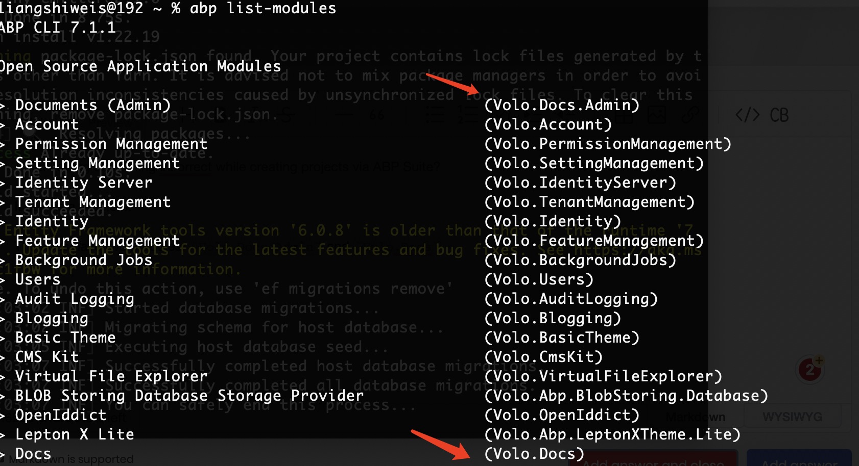The width and height of the screenshot is (859, 466).
Task: Switch to the Markdown editor tab
Action: click(696, 417)
